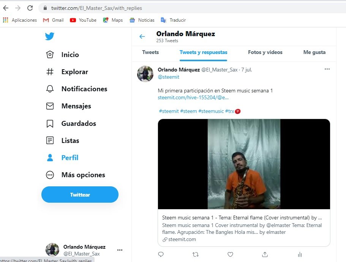Click the #steem hashtag
Viewport: 346px width, 262px height.
tap(188, 111)
